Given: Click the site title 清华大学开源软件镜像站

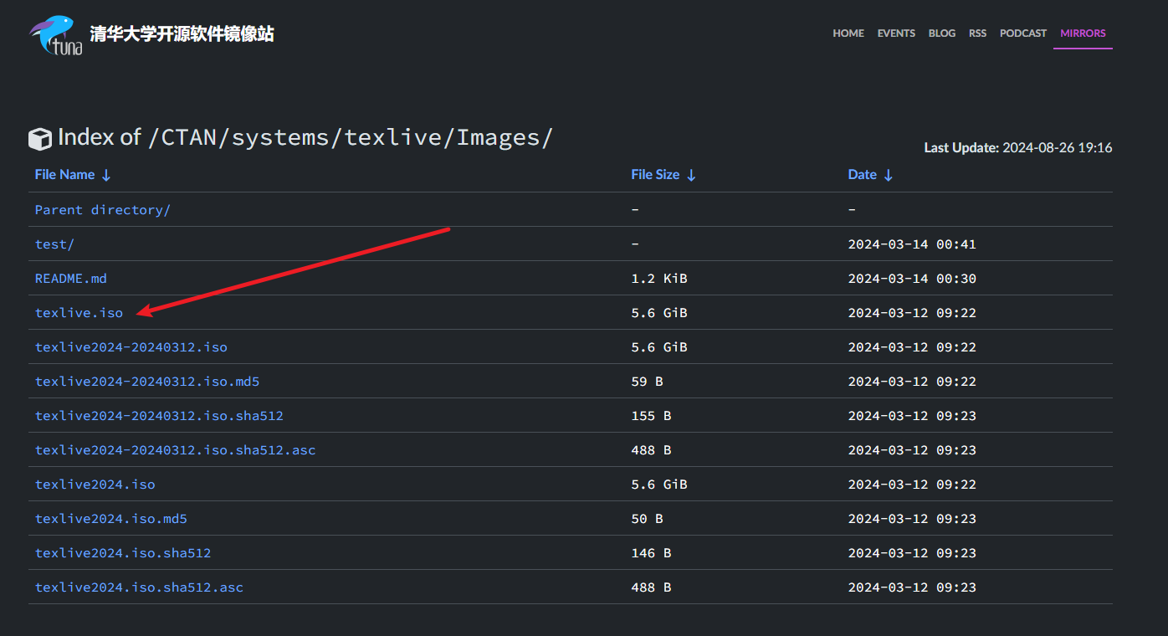Looking at the screenshot, I should [182, 34].
